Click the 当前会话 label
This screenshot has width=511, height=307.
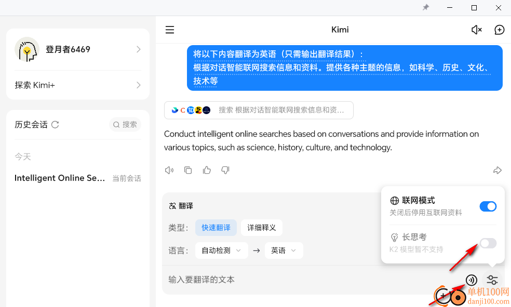[127, 178]
